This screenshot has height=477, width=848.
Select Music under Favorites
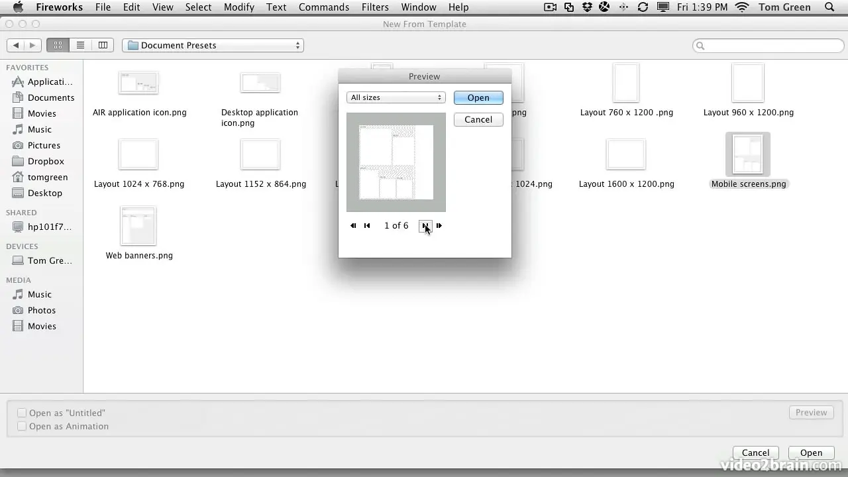coord(31,129)
